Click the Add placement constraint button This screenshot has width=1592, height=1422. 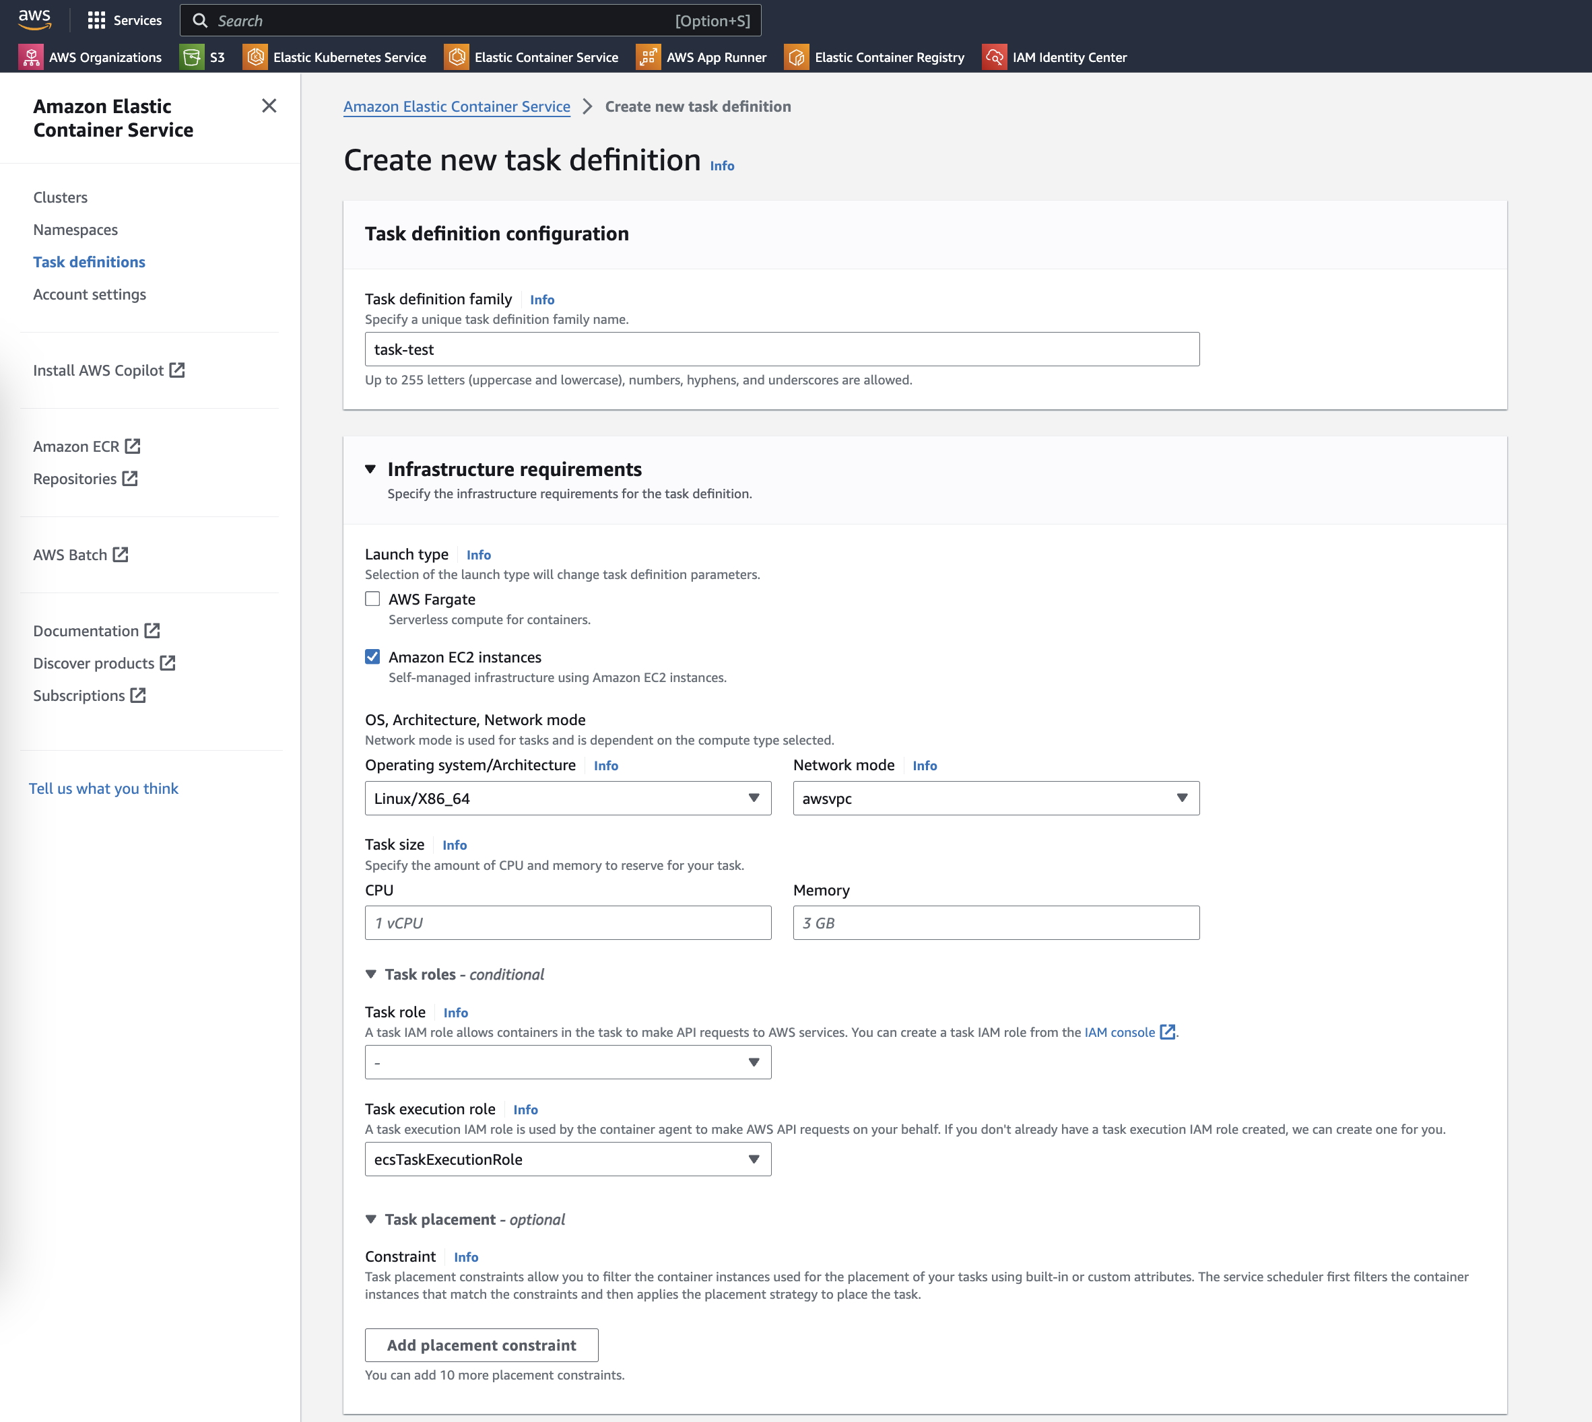(x=482, y=1345)
